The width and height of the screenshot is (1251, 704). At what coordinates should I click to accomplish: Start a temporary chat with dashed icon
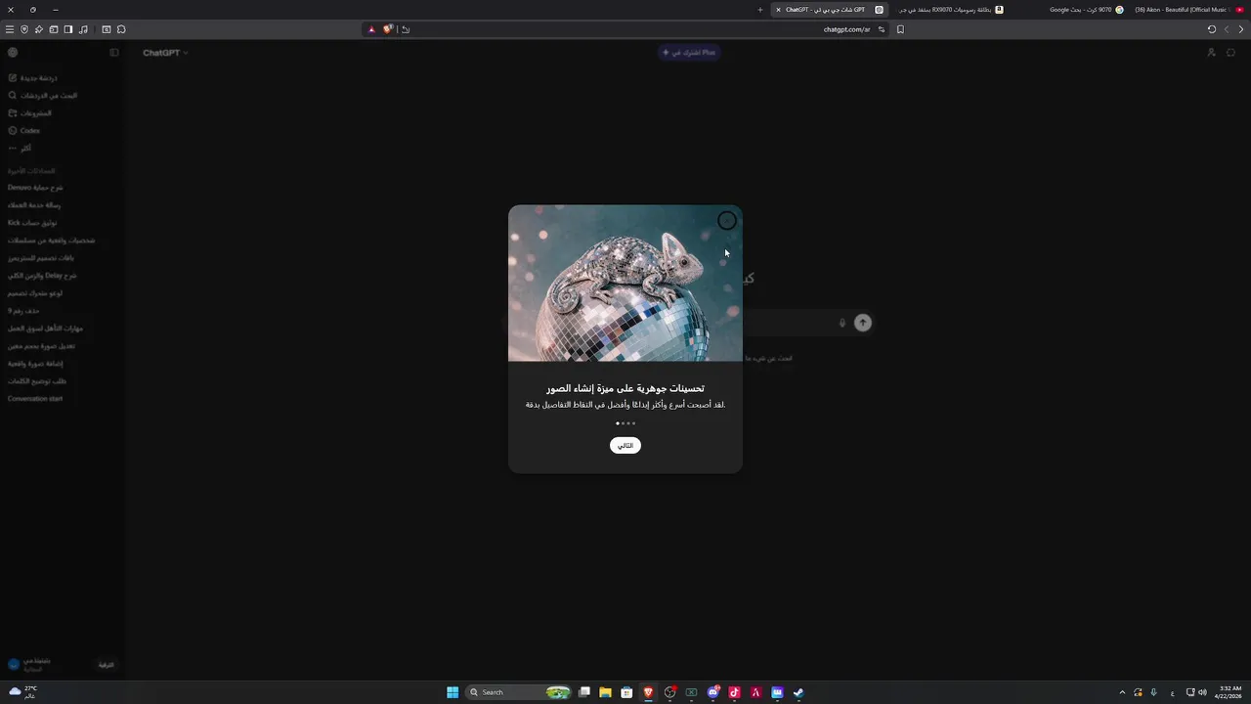[1231, 53]
